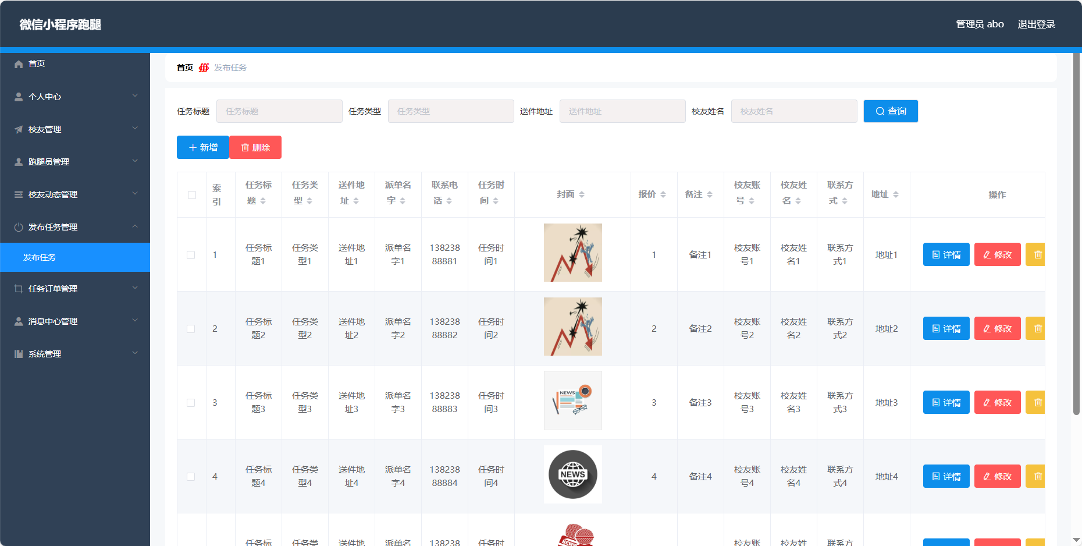Viewport: 1082px width, 546px height.
Task: Click the 校友动态管理 list icon
Action: pyautogui.click(x=19, y=194)
